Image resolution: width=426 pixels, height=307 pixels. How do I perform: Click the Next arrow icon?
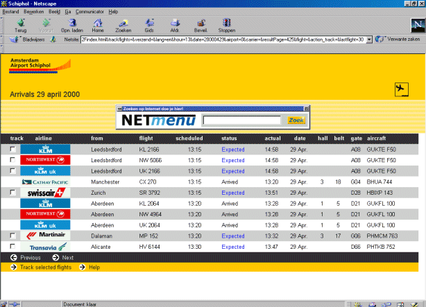56,258
